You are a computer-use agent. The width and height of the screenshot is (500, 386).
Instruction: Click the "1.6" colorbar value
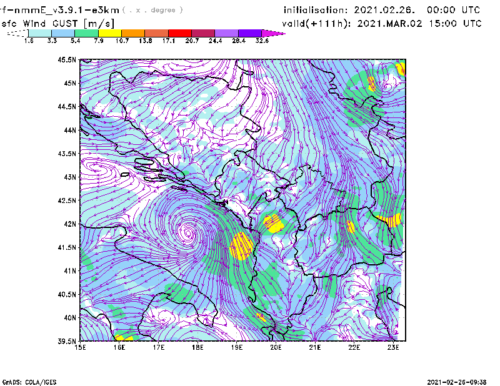pyautogui.click(x=29, y=41)
